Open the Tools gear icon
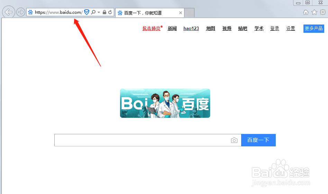328x194 pixels. (x=323, y=12)
